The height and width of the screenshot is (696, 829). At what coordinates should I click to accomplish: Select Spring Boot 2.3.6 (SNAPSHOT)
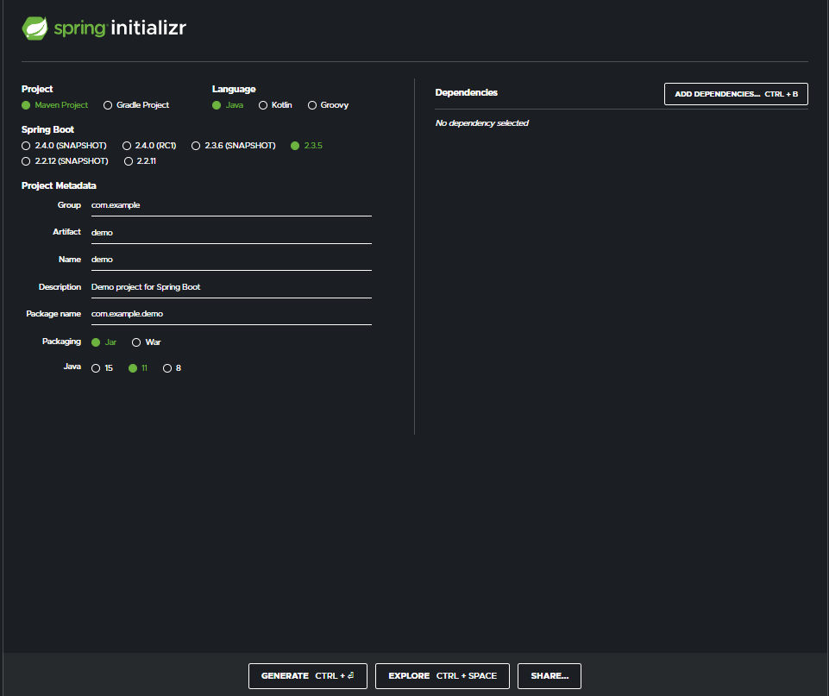click(x=233, y=146)
